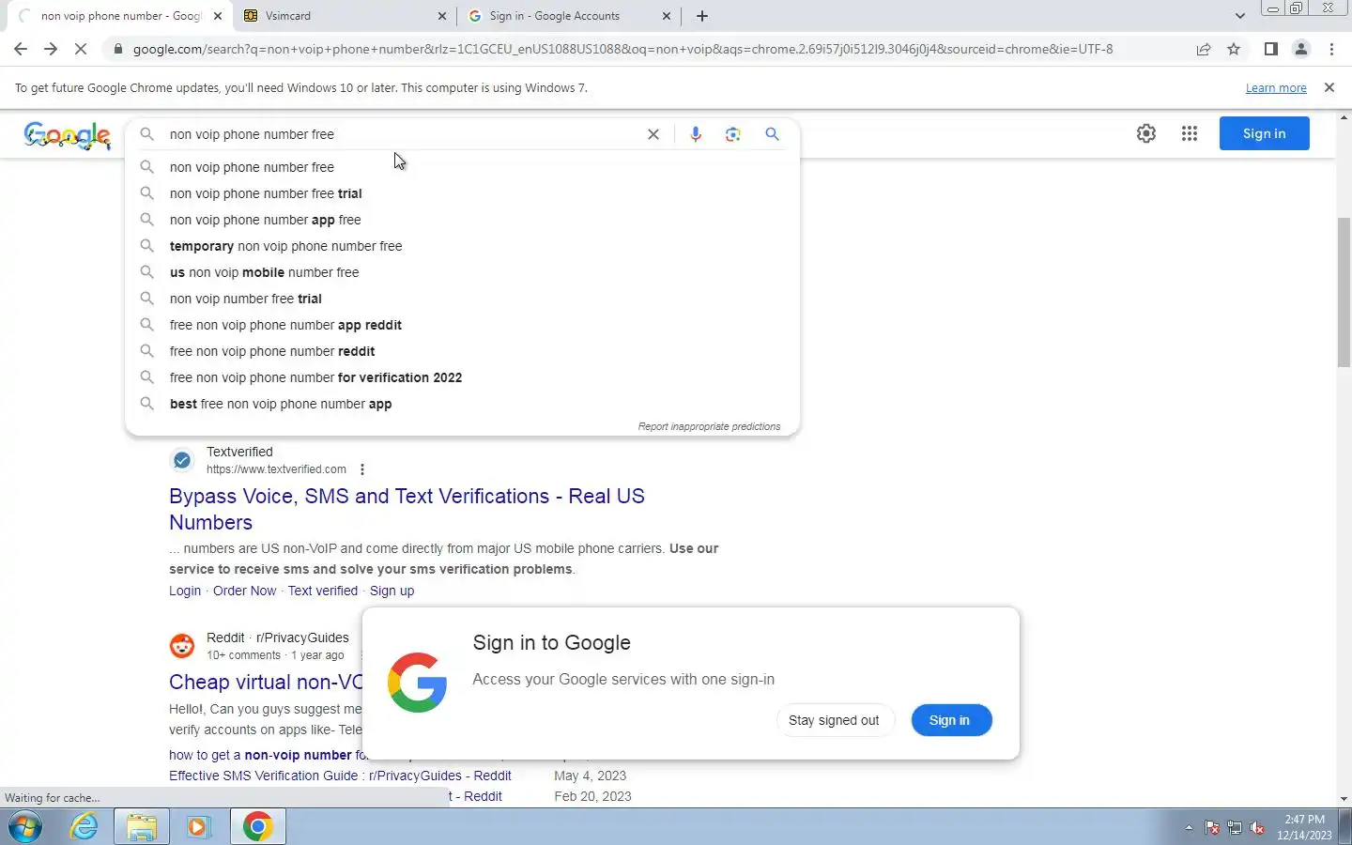This screenshot has width=1352, height=845.
Task: Open the 'Cheap virtual non-VO' Reddit result
Action: 266,682
